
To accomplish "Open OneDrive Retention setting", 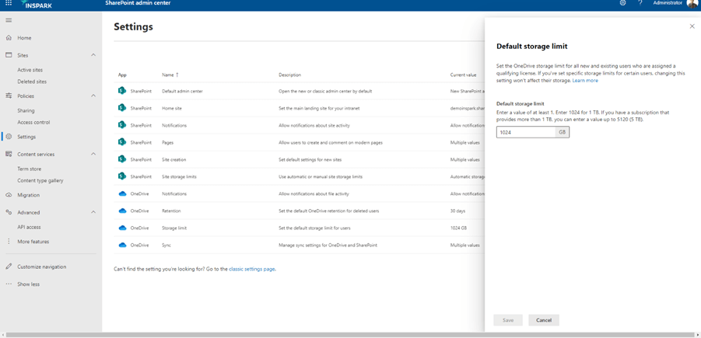I will [171, 211].
